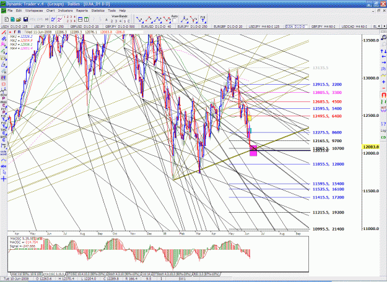Select the red rectangle drawing tool

[4, 84]
